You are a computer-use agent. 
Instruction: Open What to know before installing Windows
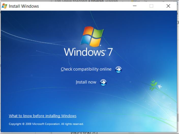pyautogui.click(x=42, y=116)
